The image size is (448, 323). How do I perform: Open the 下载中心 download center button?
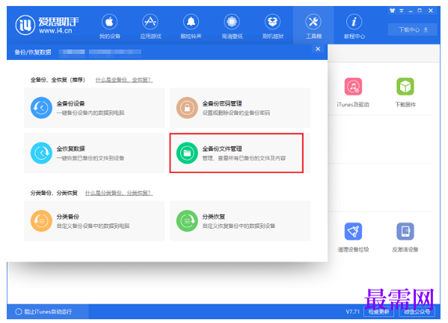click(412, 30)
